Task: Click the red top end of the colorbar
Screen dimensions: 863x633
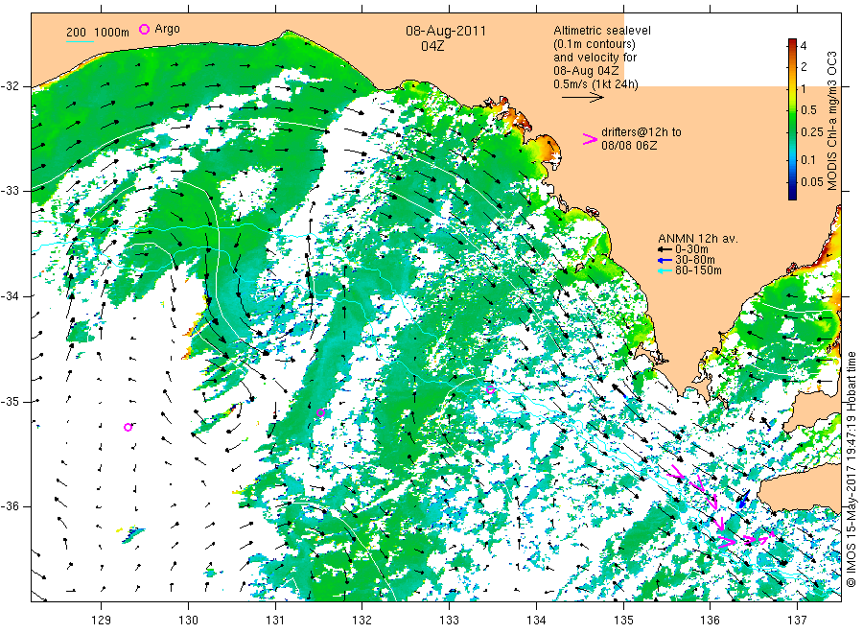Action: coord(792,43)
